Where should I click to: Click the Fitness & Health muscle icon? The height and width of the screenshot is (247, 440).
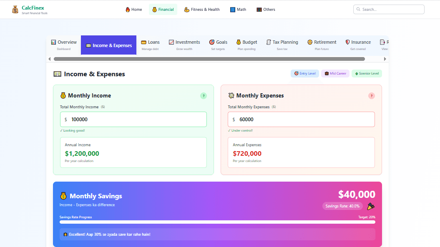click(x=186, y=10)
